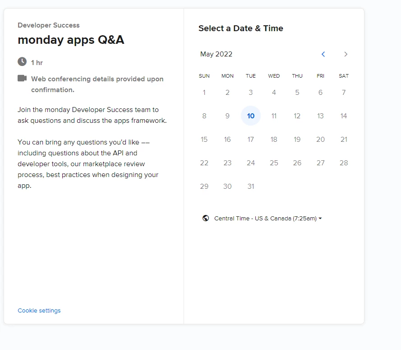
Task: Click the globe timezone icon
Action: point(206,218)
